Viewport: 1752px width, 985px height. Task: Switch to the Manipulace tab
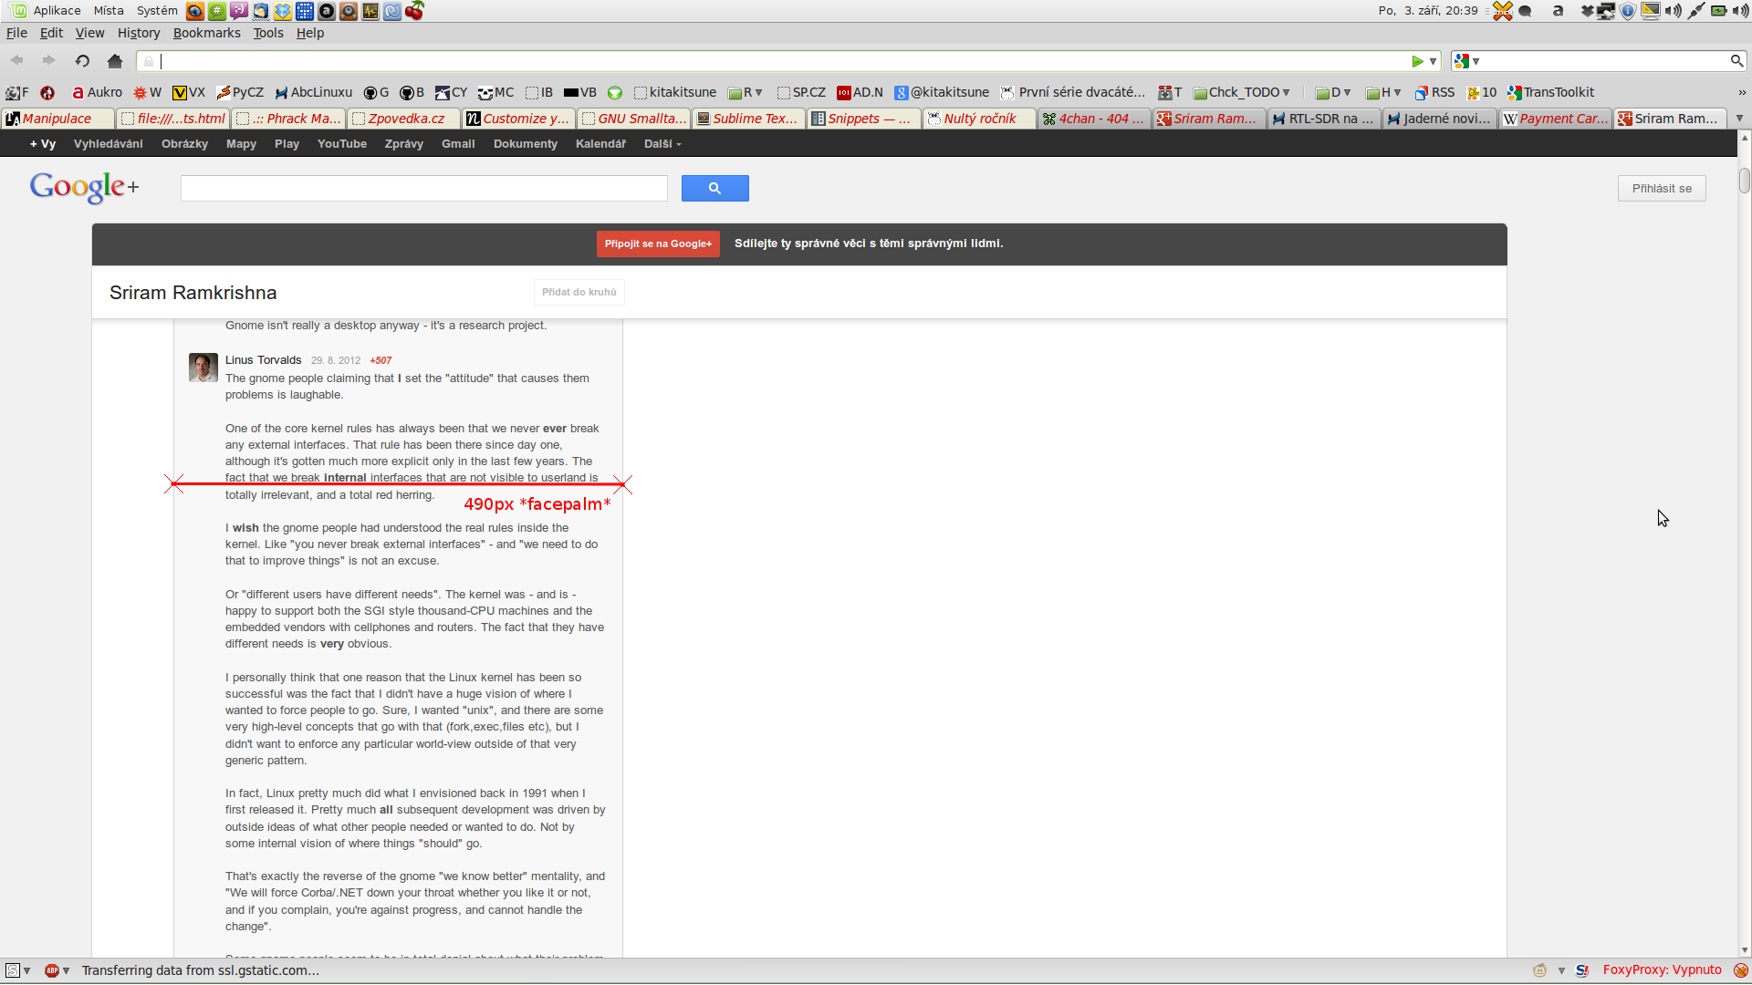58,119
